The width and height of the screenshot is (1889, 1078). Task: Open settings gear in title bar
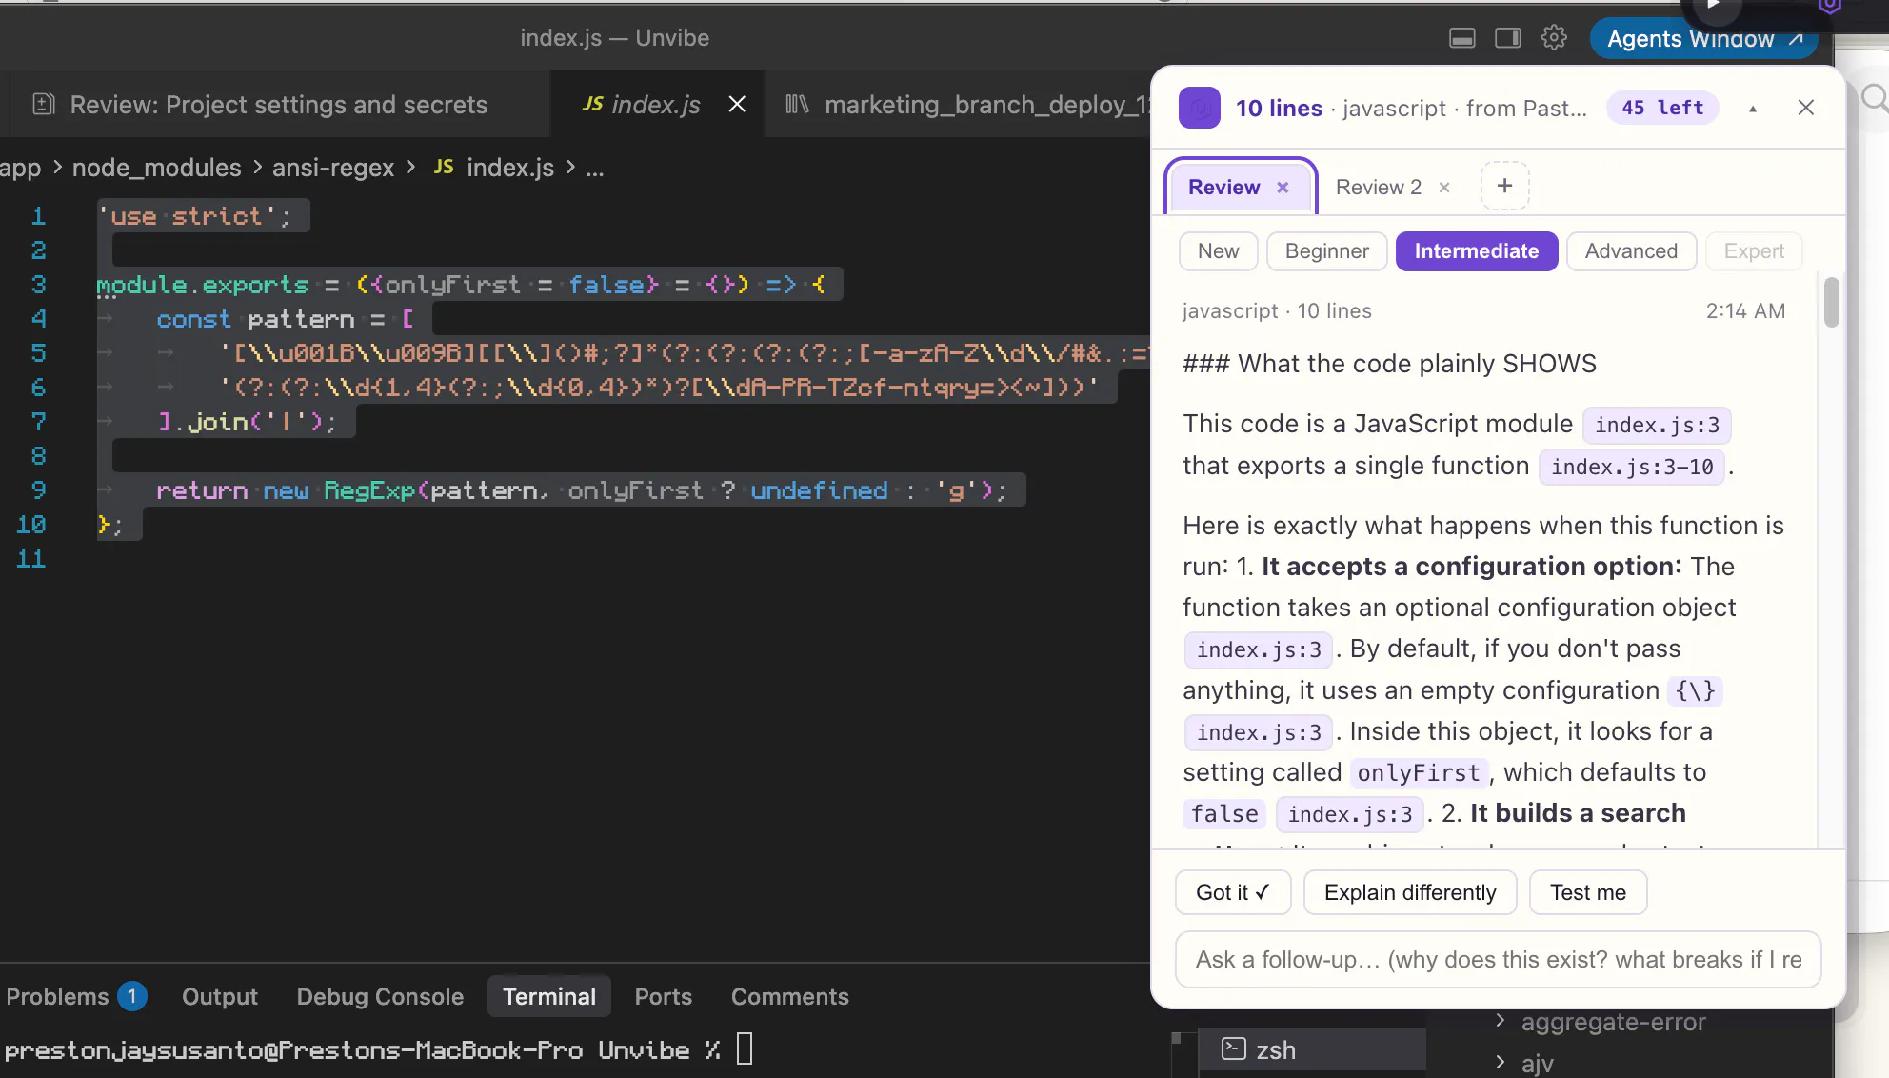coord(1554,38)
